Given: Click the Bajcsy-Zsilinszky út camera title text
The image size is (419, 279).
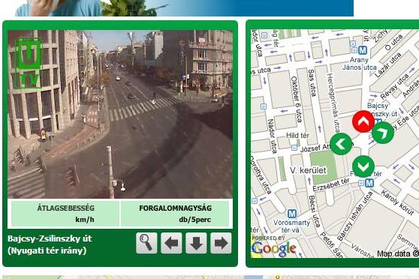Looking at the screenshot, I should pyautogui.click(x=50, y=244).
